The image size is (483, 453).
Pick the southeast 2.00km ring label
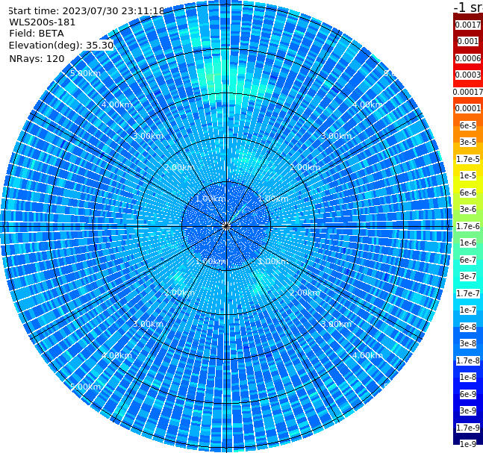(x=305, y=293)
